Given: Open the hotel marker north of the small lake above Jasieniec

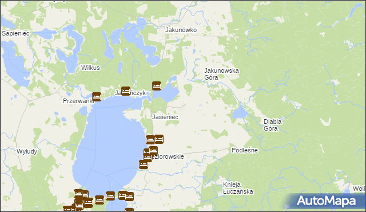Looking at the screenshot, I should pos(157,86).
